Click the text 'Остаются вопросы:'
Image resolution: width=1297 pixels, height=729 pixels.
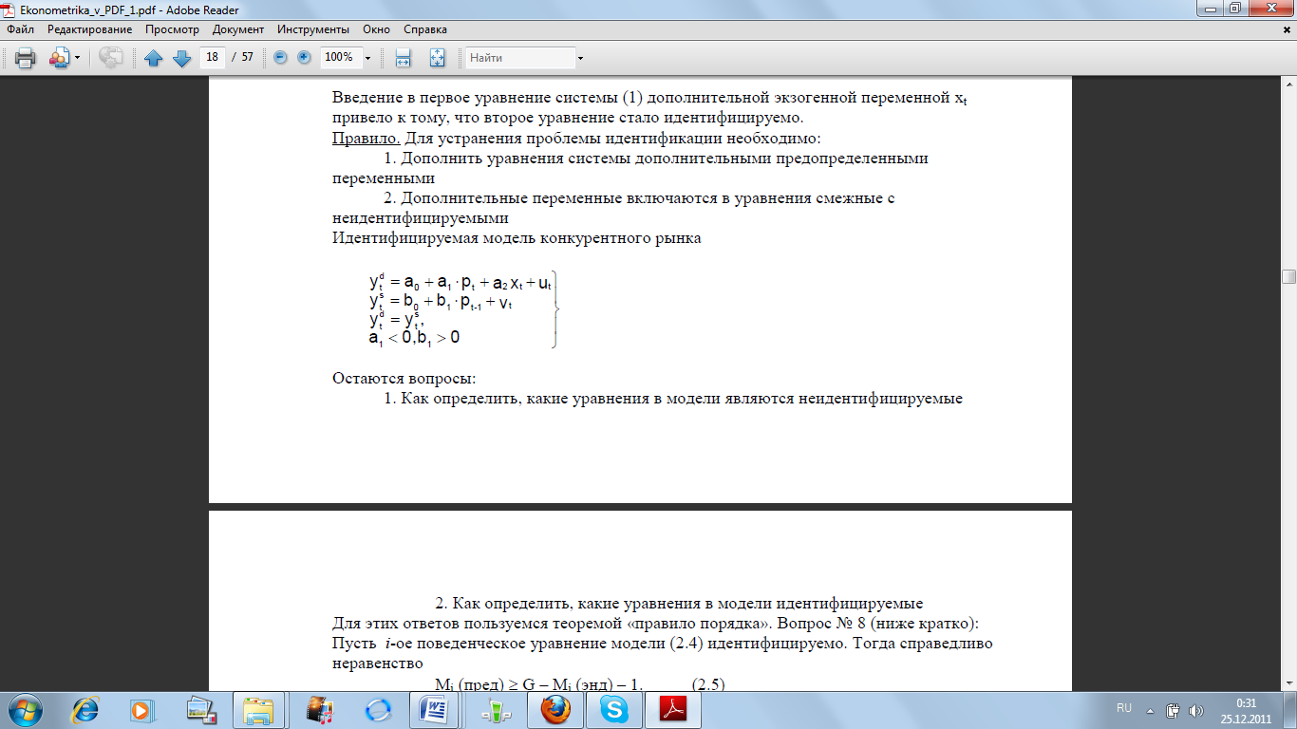pyautogui.click(x=404, y=379)
